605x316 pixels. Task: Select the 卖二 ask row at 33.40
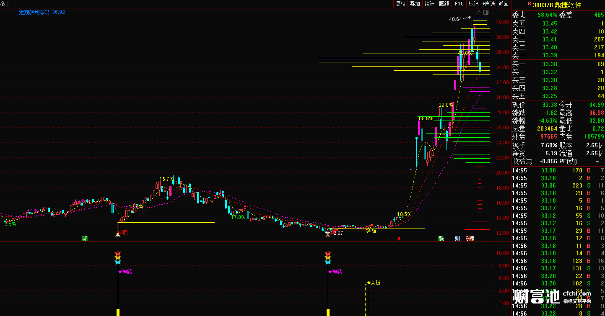pos(558,48)
